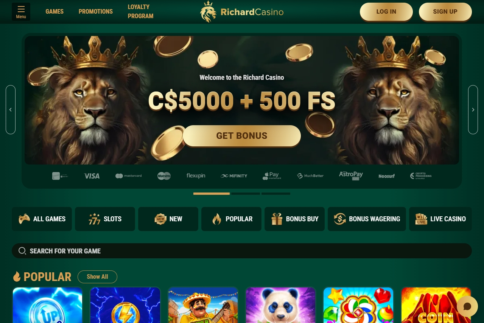The height and width of the screenshot is (323, 484).
Task: Select the Popular flame category
Action: tap(231, 219)
